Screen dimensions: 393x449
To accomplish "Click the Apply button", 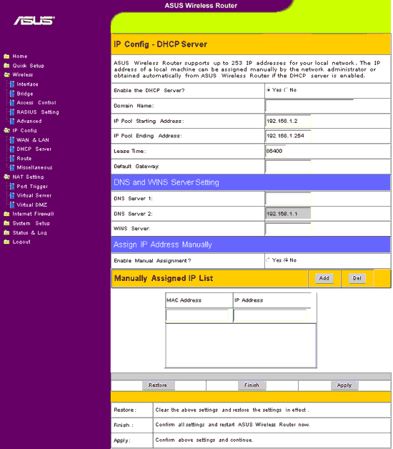I will [x=344, y=385].
